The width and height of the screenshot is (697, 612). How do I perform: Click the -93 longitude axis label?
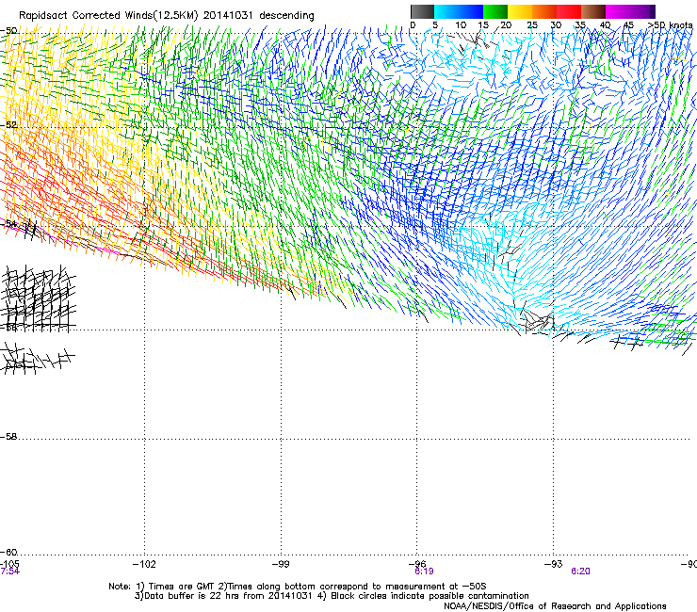(554, 564)
